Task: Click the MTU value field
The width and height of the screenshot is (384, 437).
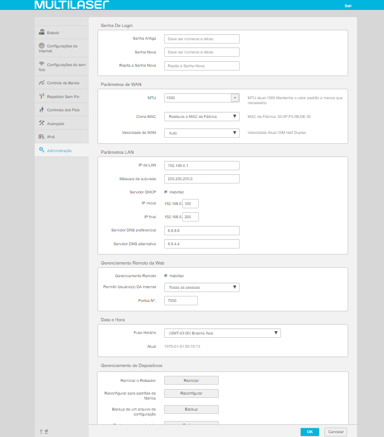Action: (x=198, y=98)
